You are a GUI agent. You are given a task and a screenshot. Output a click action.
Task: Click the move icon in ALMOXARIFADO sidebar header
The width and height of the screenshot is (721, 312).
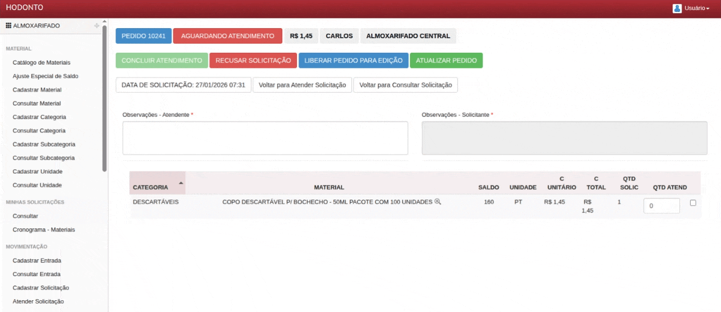point(97,26)
